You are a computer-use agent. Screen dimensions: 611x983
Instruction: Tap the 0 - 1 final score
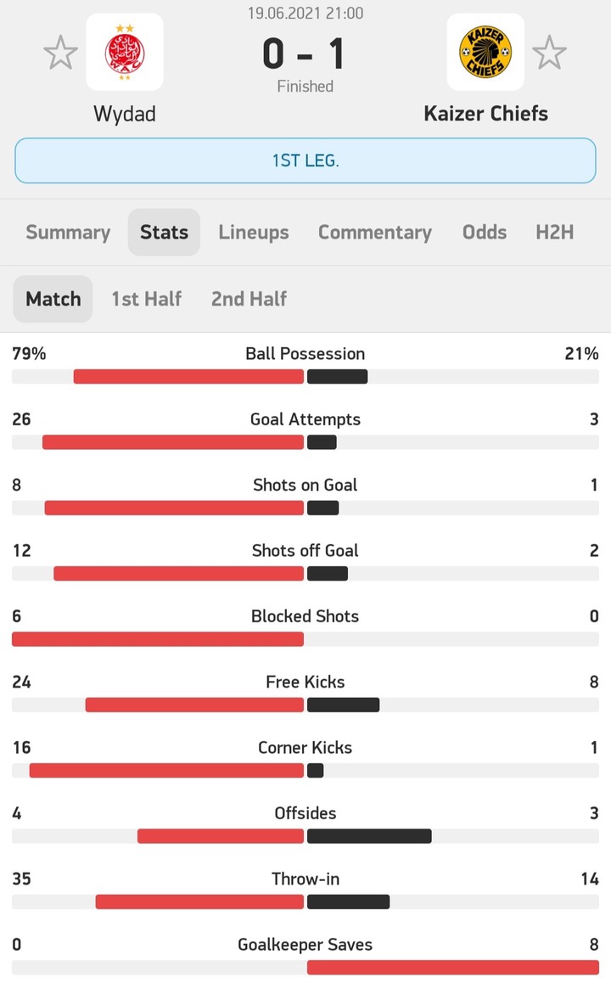[305, 54]
